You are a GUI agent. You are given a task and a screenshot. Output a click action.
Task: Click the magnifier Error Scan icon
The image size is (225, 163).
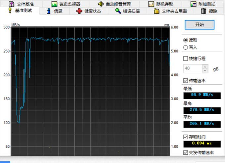tap(118, 11)
